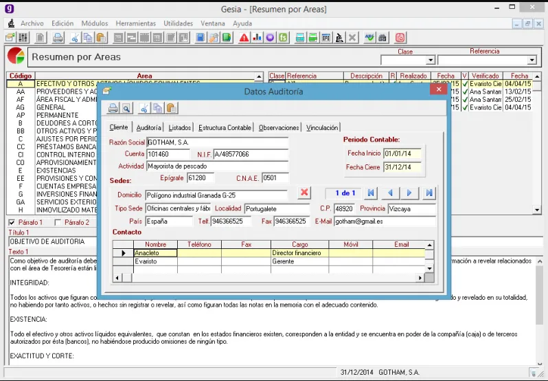Open the sliders settings icon in main toolbar
This screenshot has height=381, width=548.
coord(23,37)
